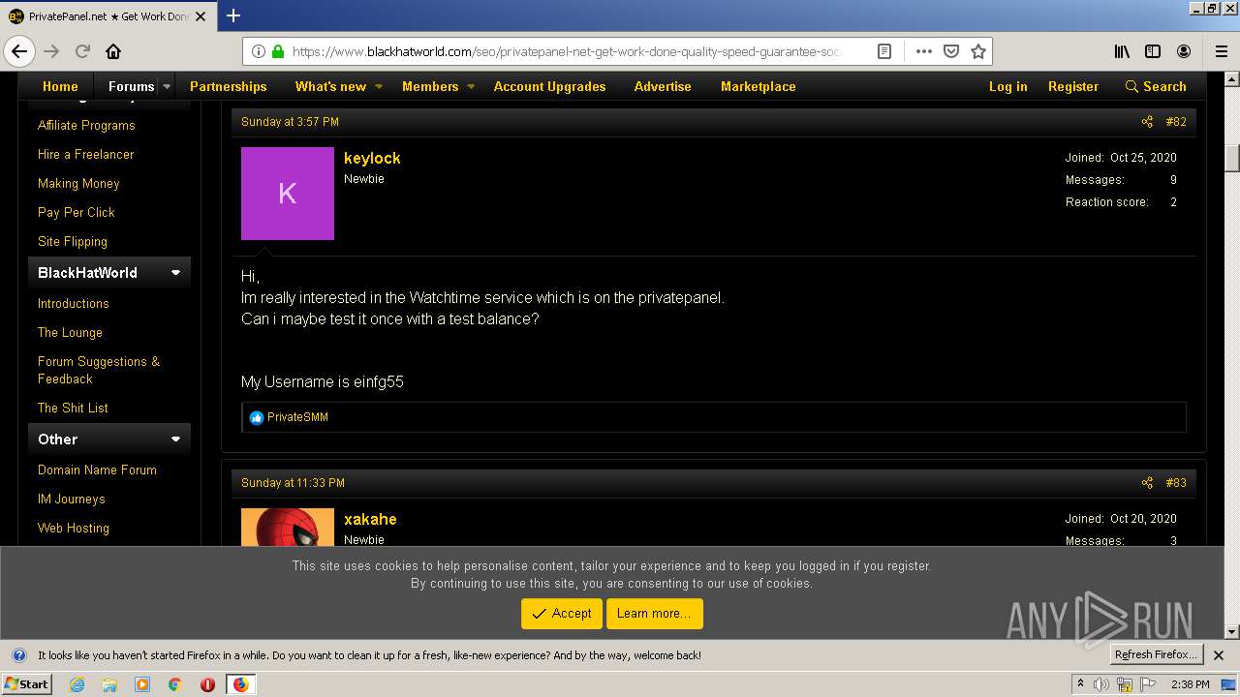Show hidden system tray icons arrow
Viewport: 1240px width, 697px height.
point(1080,684)
